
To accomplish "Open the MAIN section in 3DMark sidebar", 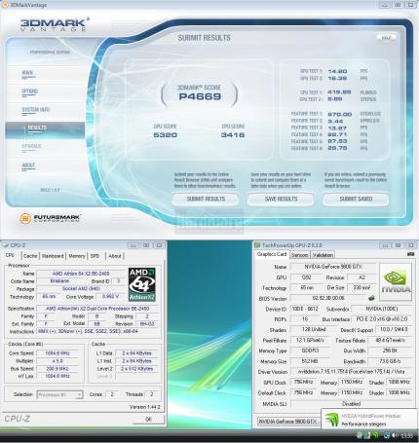I will click(x=27, y=73).
